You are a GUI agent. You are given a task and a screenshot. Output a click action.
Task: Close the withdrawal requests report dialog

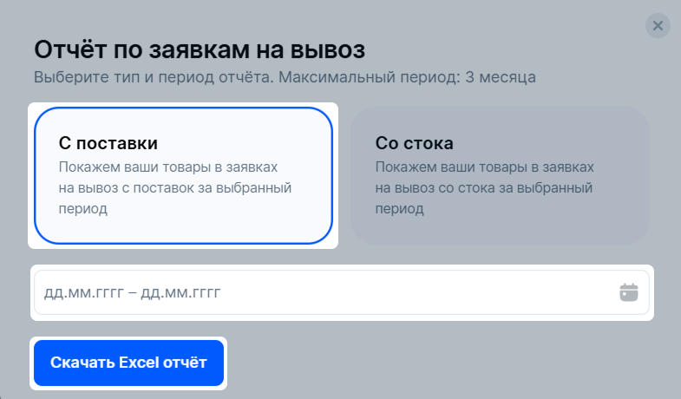pyautogui.click(x=658, y=26)
